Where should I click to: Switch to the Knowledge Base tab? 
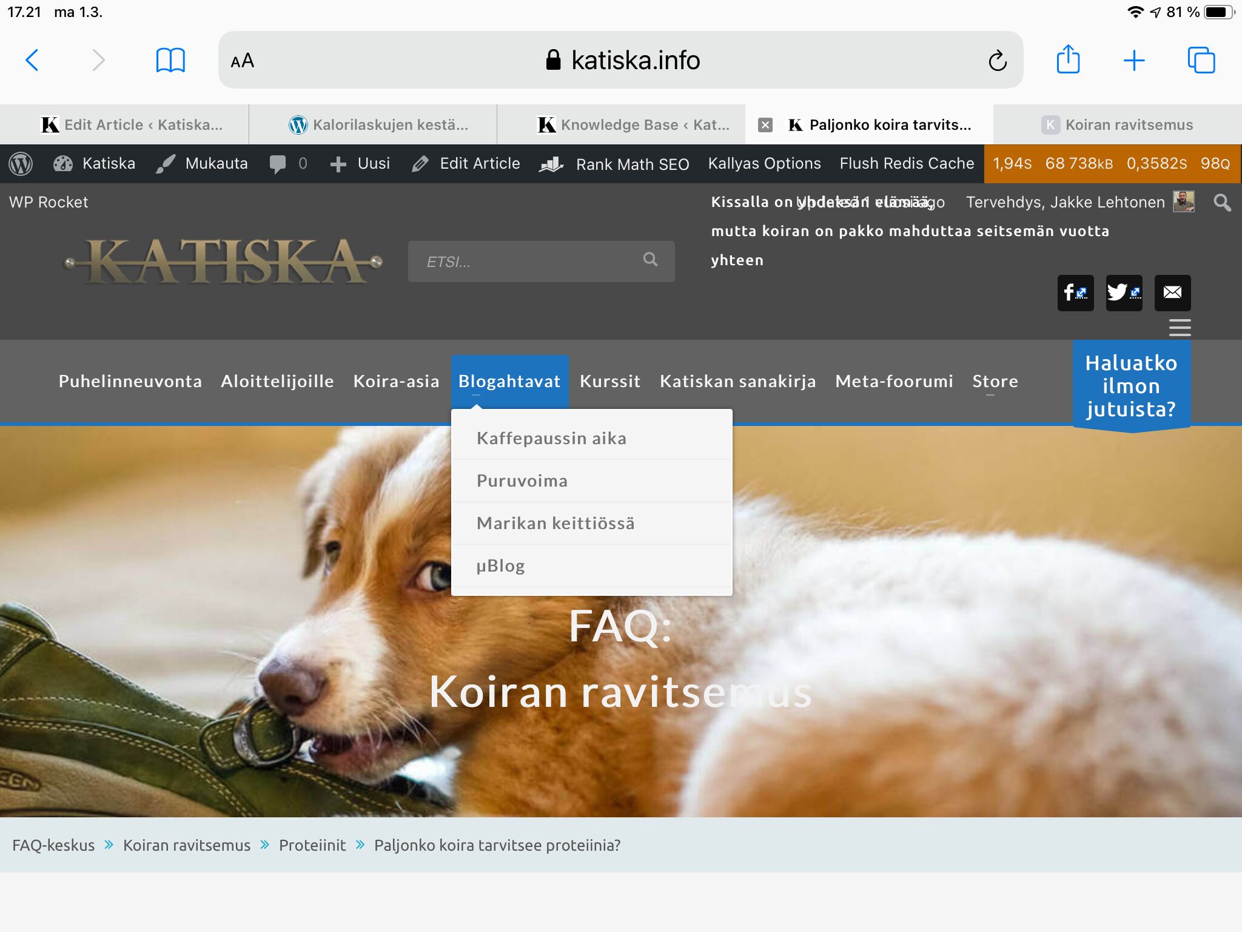[633, 125]
